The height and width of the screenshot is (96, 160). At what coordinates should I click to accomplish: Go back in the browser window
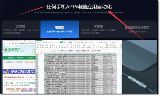[4, 43]
